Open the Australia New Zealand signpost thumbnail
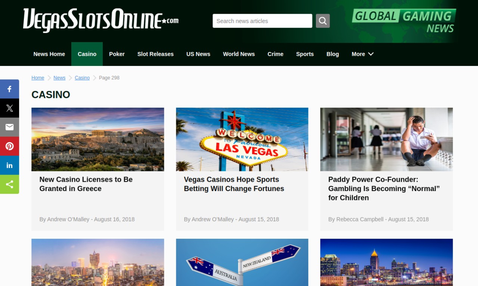Viewport: 478px width, 286px height. click(x=242, y=262)
